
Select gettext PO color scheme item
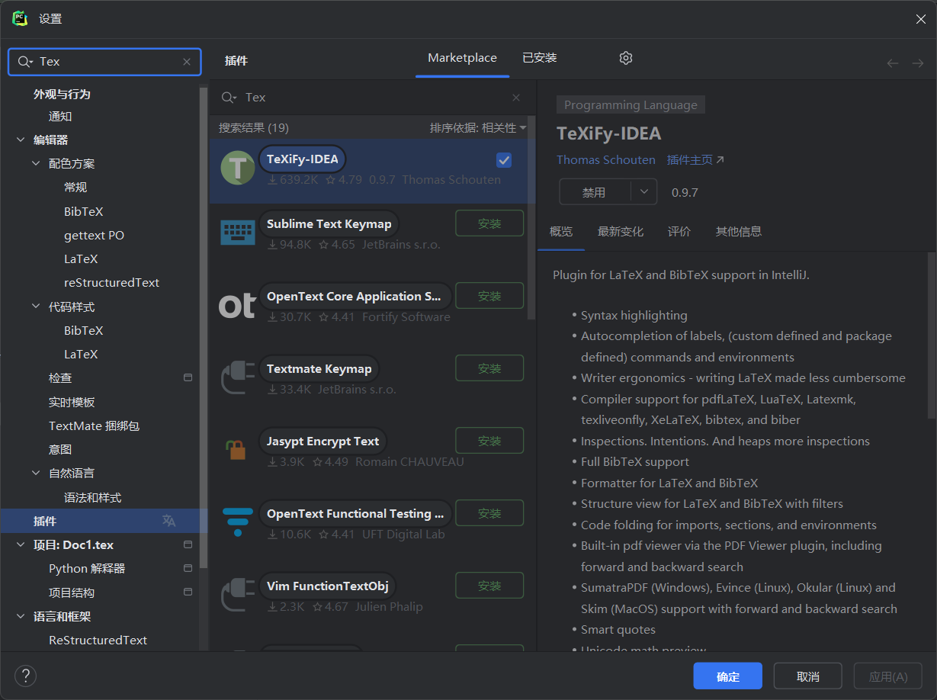[94, 235]
